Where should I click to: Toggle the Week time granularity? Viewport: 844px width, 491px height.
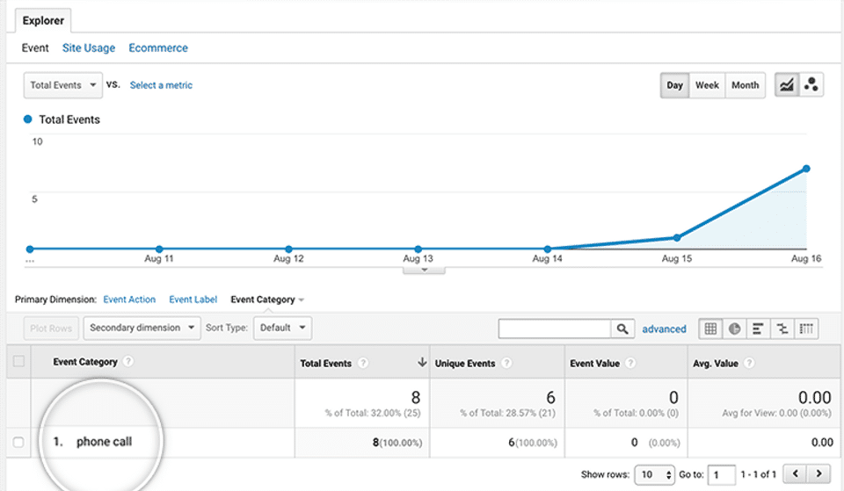[x=707, y=85]
